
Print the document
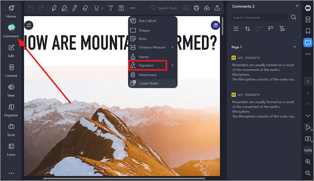196,8
